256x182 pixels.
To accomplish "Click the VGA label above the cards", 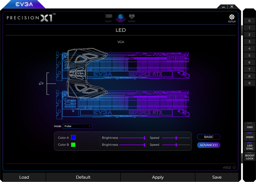I will click(x=121, y=42).
